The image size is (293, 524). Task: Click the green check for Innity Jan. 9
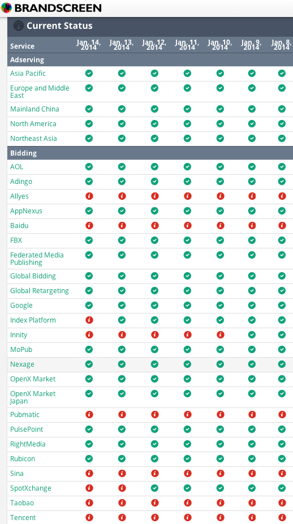point(252,335)
